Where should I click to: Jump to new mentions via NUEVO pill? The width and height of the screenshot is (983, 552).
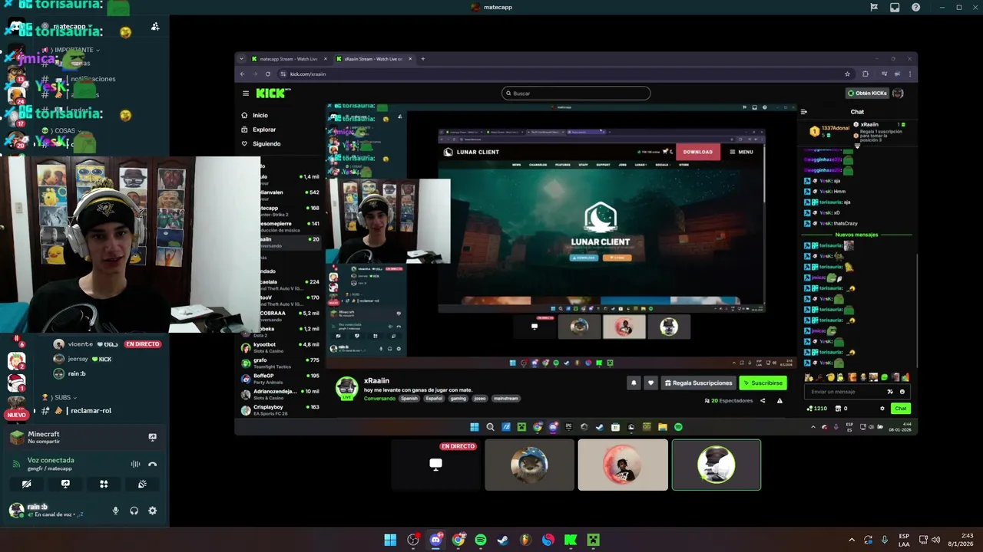pos(16,415)
